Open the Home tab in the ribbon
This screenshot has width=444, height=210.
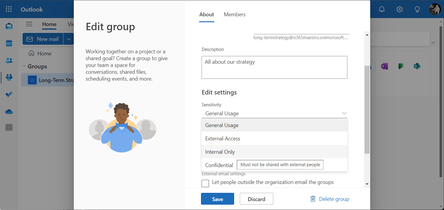49,24
